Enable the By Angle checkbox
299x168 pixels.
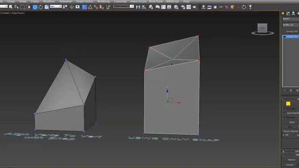285,118
